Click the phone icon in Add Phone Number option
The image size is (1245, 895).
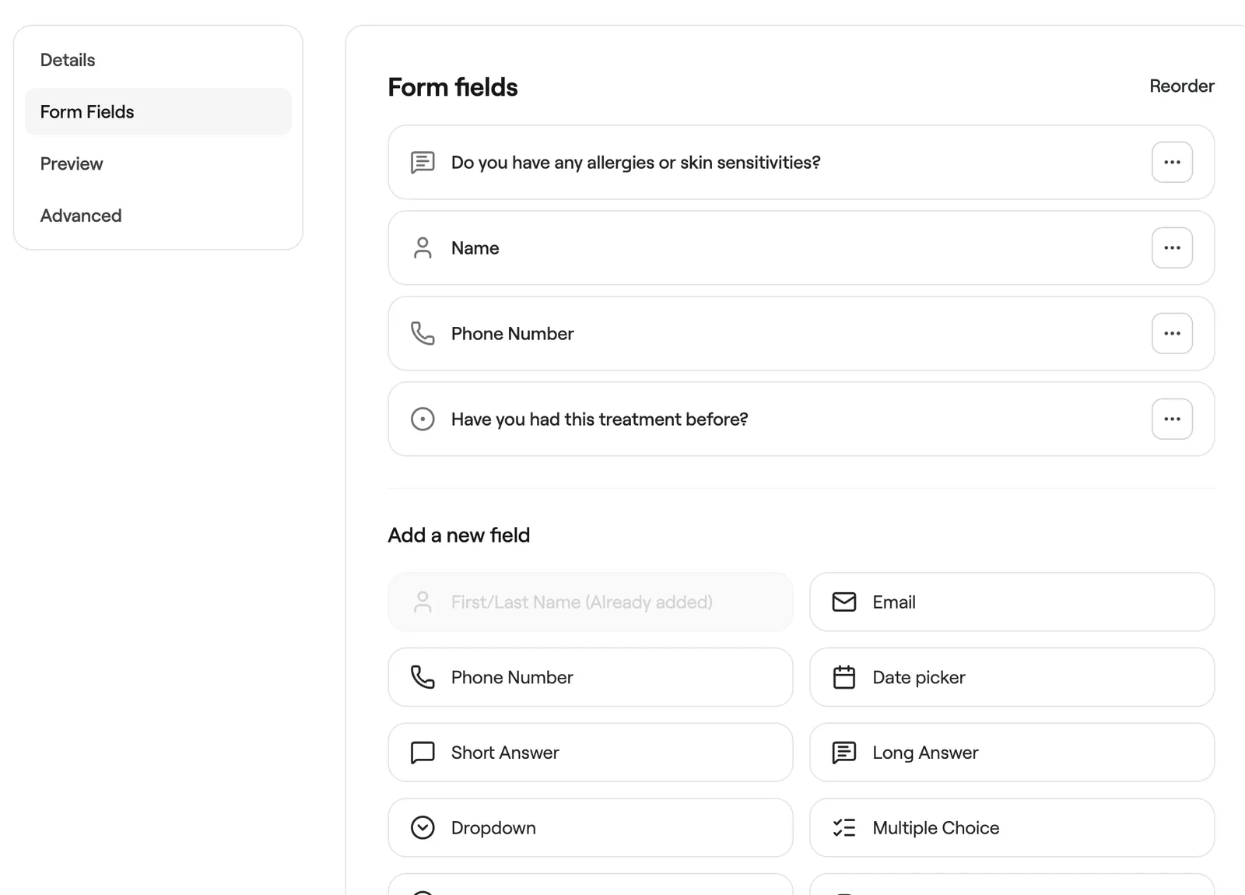click(x=423, y=677)
